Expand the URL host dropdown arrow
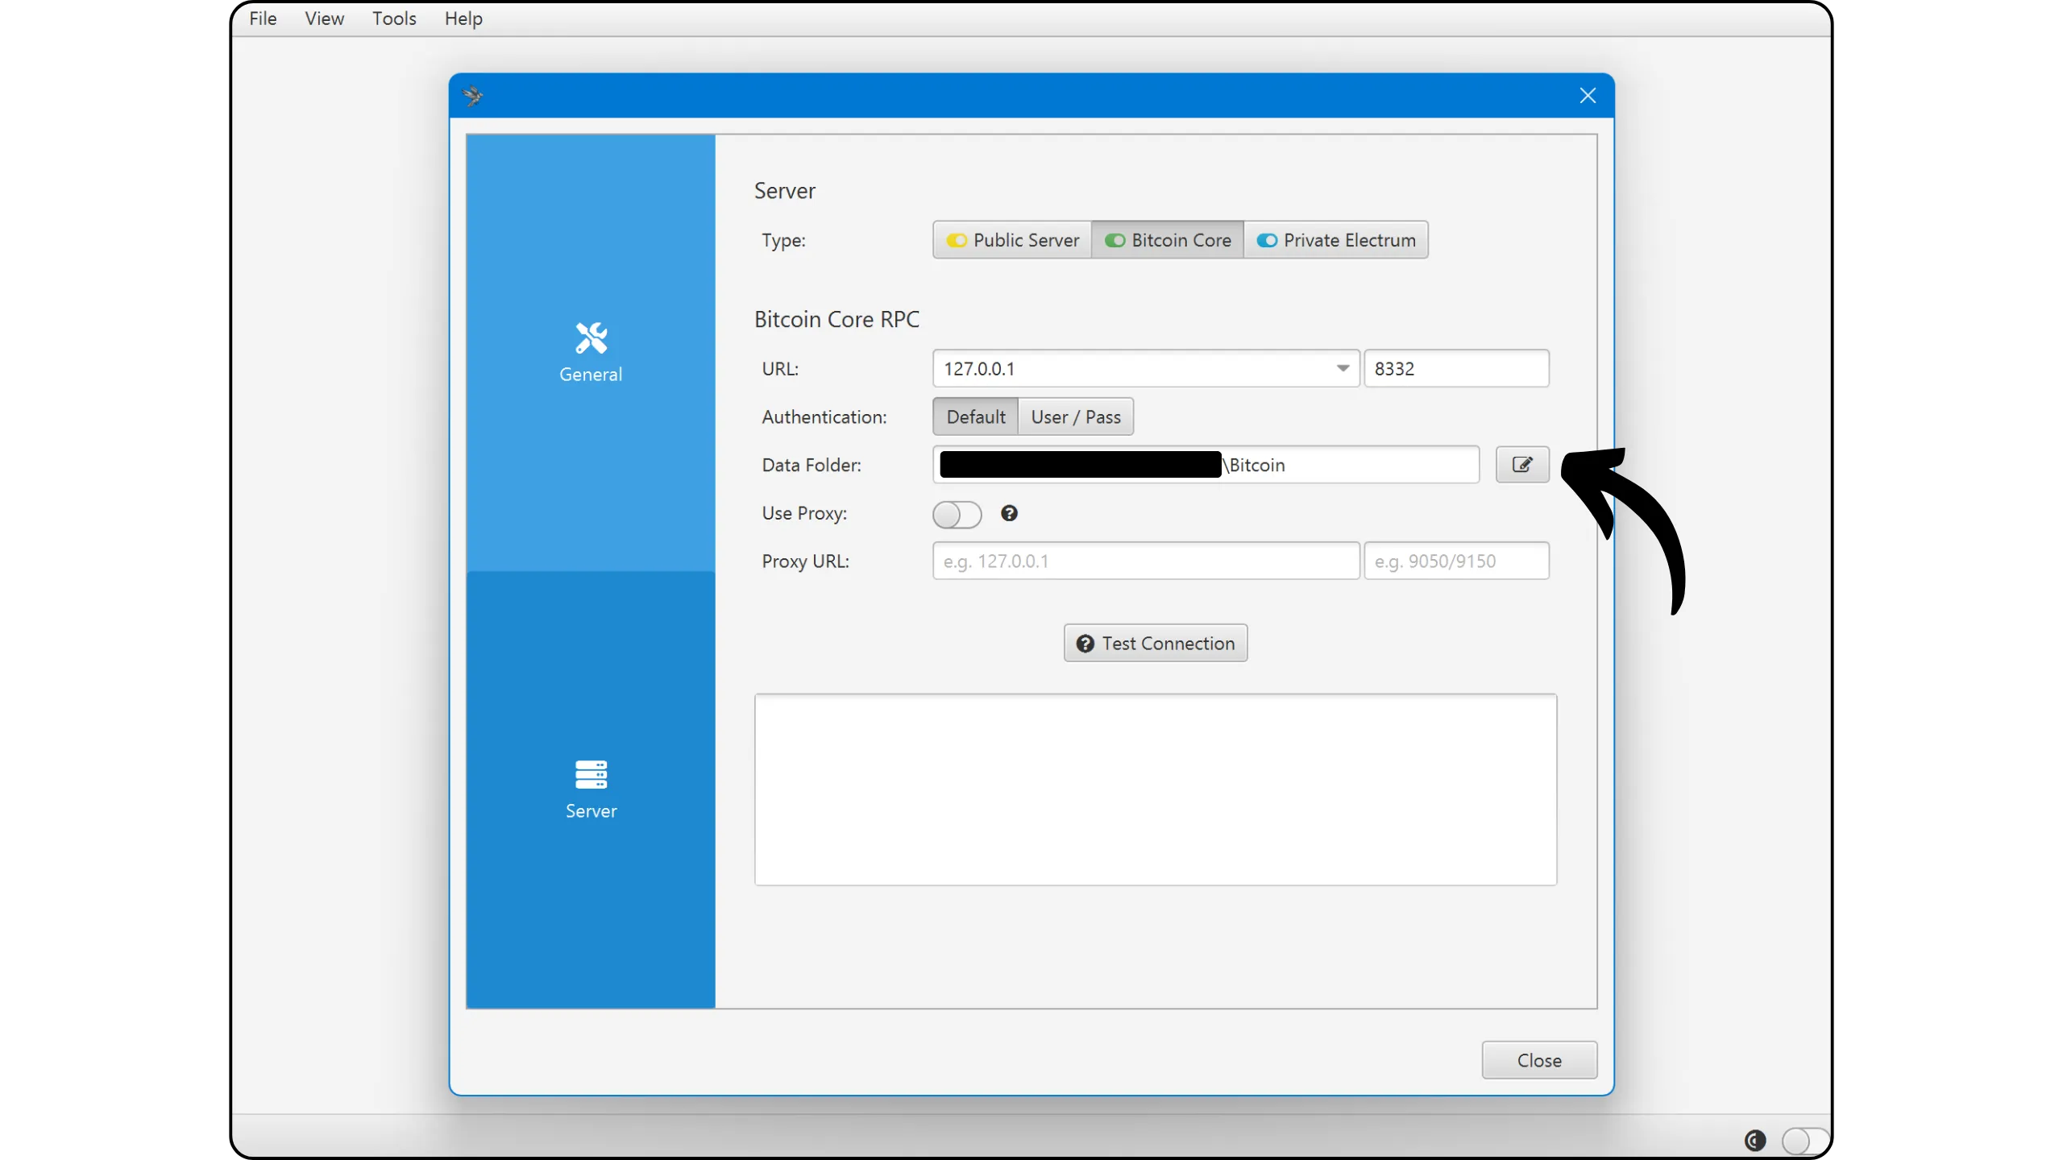This screenshot has height=1160, width=2063. click(1343, 368)
